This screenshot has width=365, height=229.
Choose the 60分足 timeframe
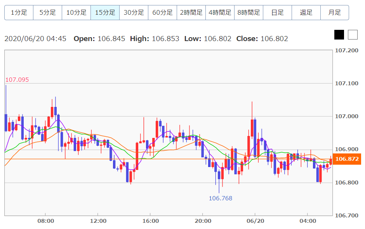(x=162, y=12)
